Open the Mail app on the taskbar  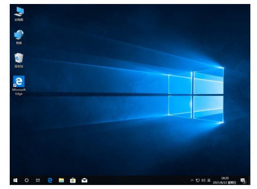tap(84, 180)
